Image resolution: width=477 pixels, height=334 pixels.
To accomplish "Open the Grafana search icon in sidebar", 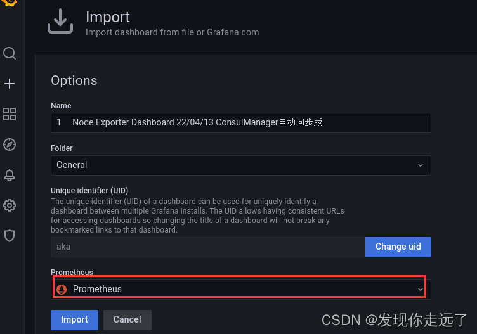I will click(x=10, y=53).
